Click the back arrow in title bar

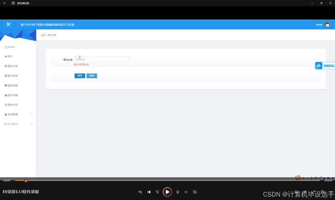click(5, 3)
